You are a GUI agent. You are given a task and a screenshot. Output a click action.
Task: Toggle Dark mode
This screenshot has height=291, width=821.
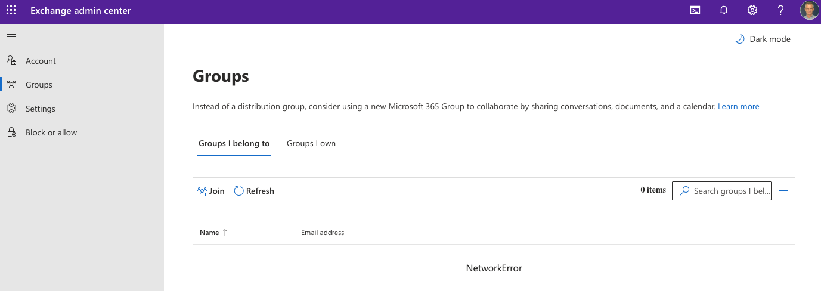pos(763,39)
